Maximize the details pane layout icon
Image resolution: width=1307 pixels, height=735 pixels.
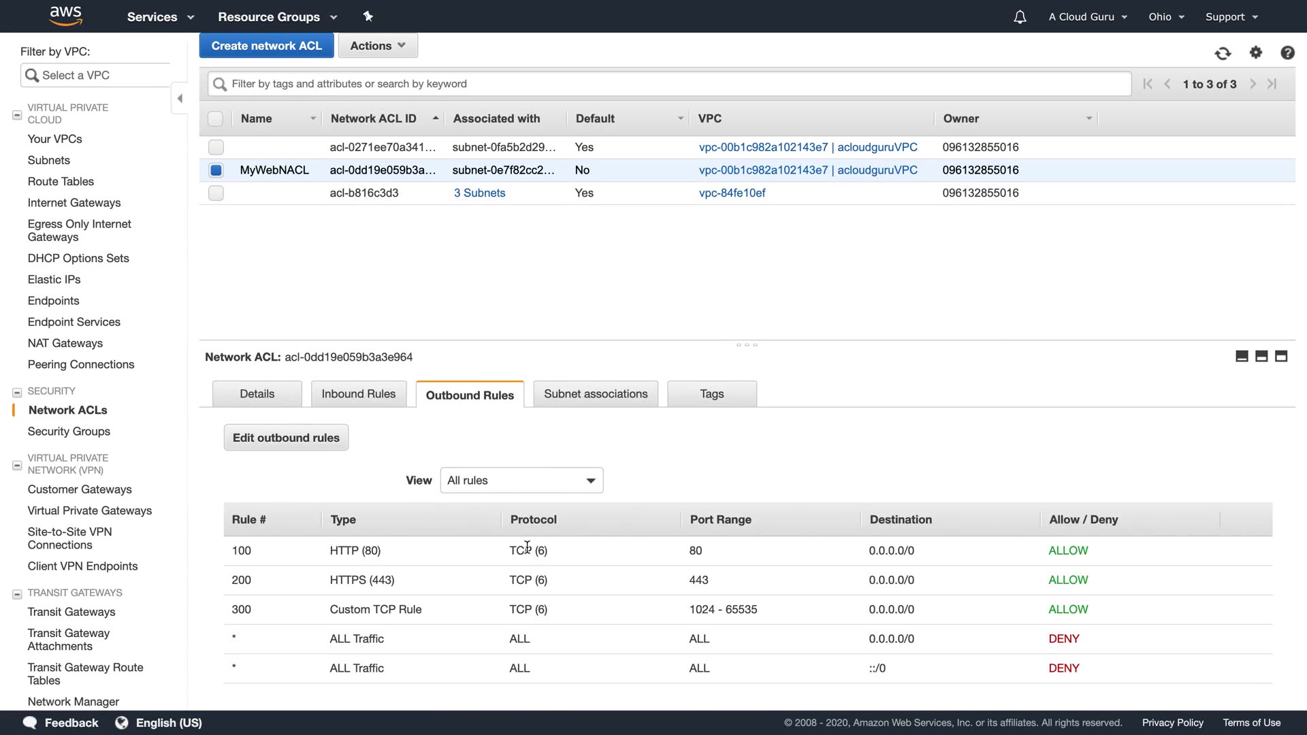(1281, 356)
